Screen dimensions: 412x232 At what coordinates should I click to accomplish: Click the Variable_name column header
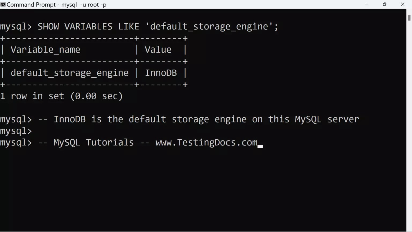(x=45, y=49)
